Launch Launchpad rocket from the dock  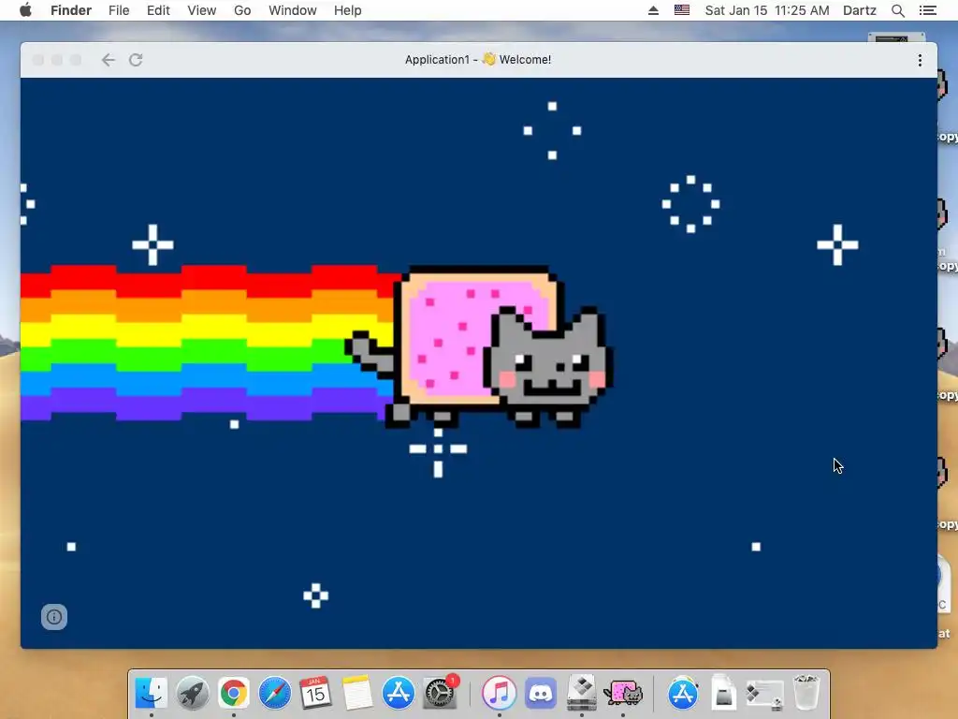[193, 694]
